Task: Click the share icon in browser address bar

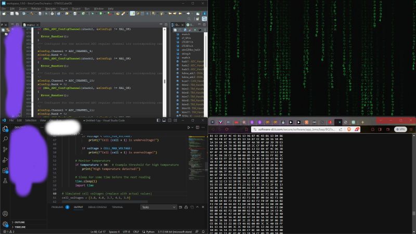Action: [341, 129]
